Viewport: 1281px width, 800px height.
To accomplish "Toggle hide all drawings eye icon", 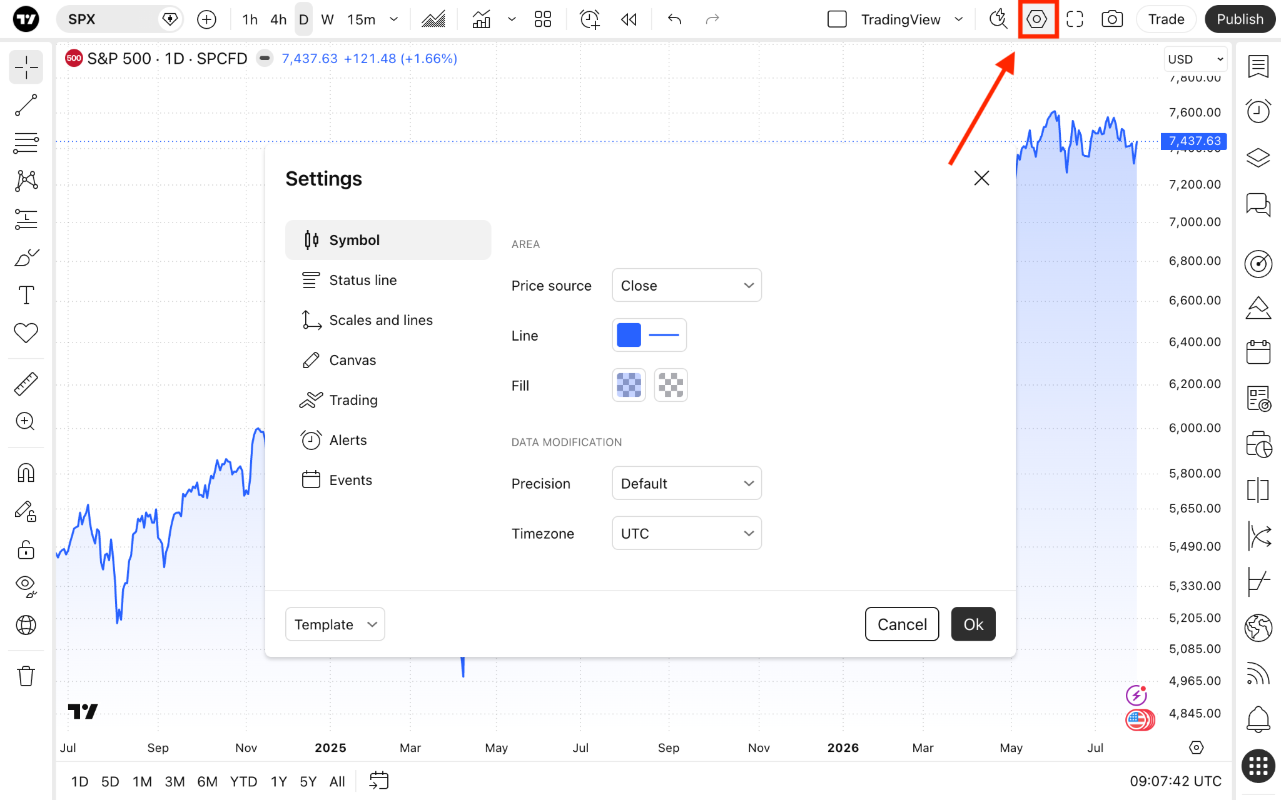I will [x=26, y=587].
